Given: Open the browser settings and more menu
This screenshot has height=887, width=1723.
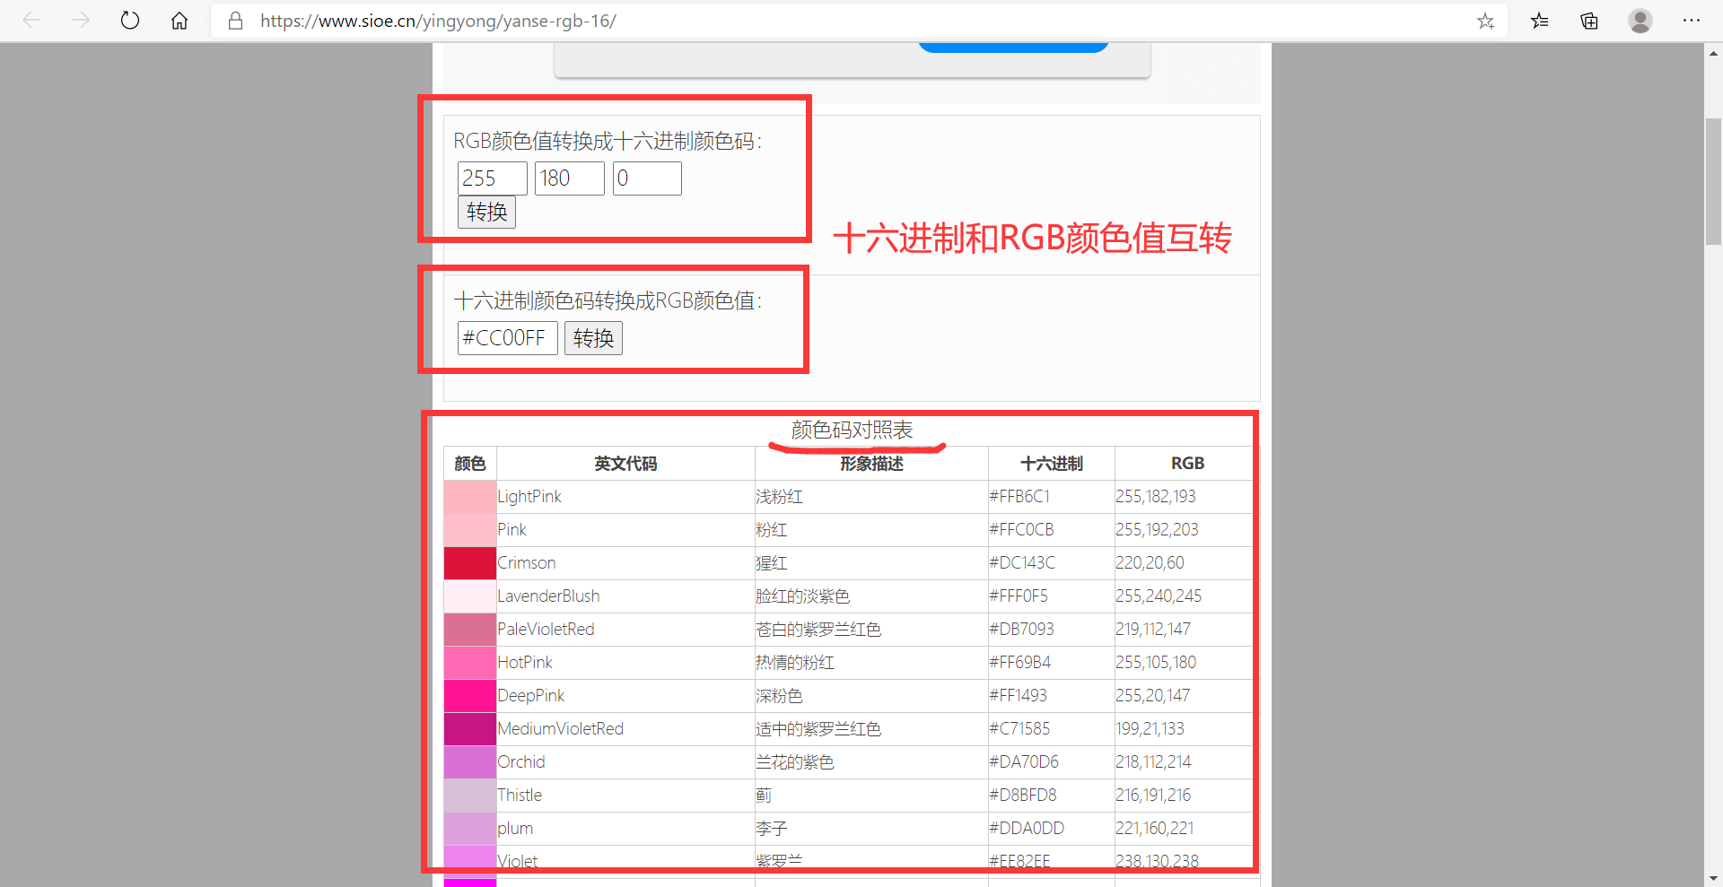Looking at the screenshot, I should [x=1692, y=21].
